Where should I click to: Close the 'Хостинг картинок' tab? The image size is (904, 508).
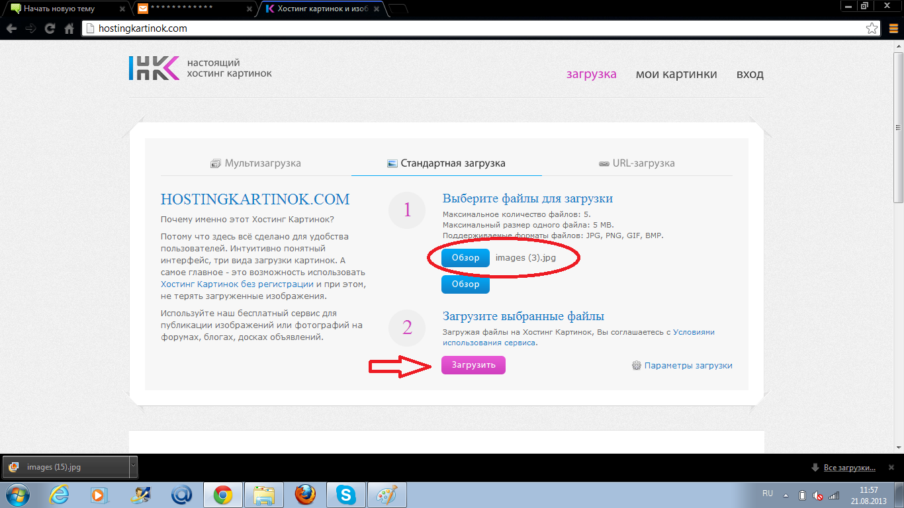coord(378,9)
